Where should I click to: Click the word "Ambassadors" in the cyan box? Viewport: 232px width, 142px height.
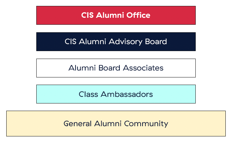pyautogui.click(x=127, y=94)
